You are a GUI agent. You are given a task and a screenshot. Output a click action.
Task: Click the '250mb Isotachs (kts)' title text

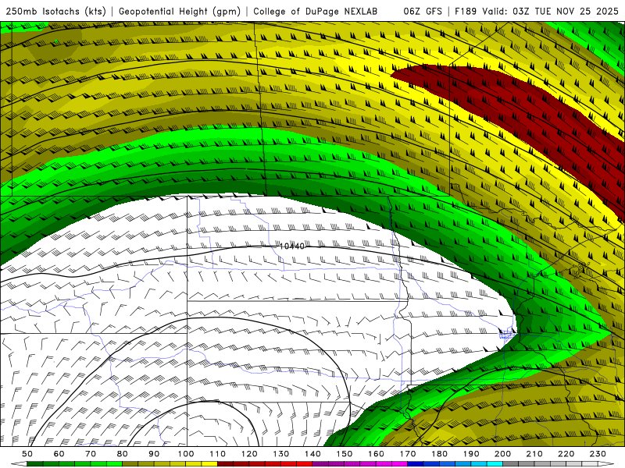click(x=56, y=11)
